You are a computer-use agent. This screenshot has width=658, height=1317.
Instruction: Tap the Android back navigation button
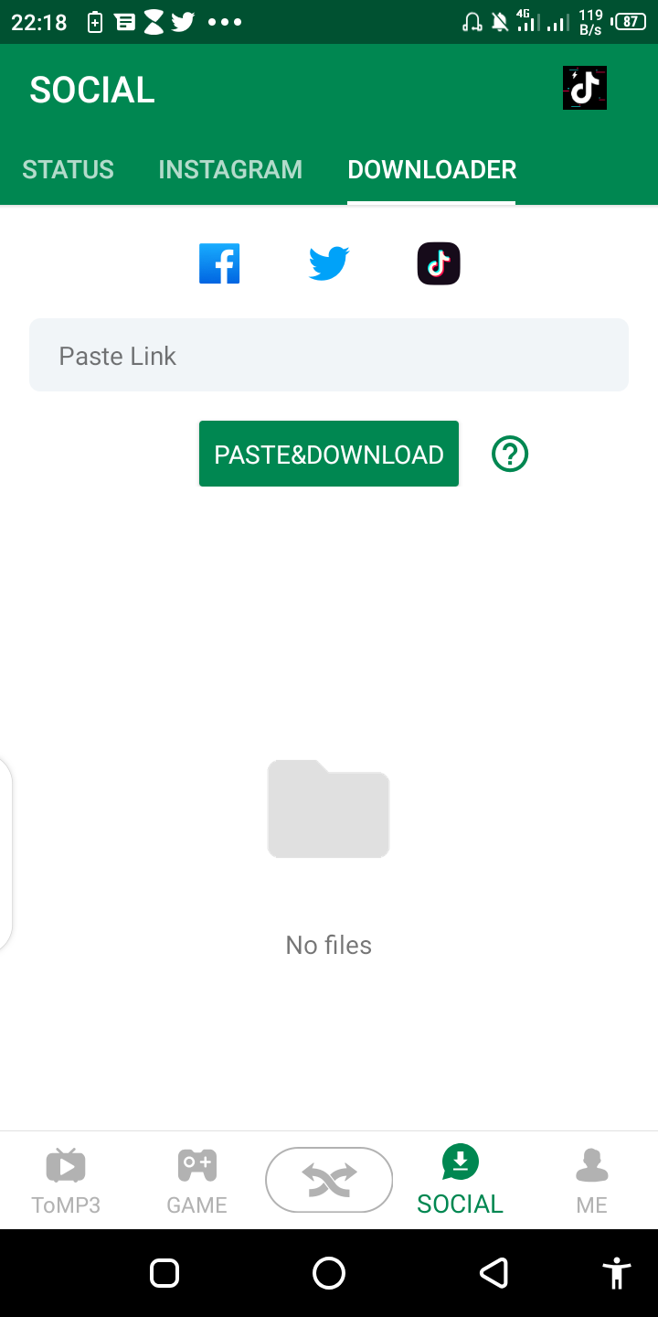[x=493, y=1273]
